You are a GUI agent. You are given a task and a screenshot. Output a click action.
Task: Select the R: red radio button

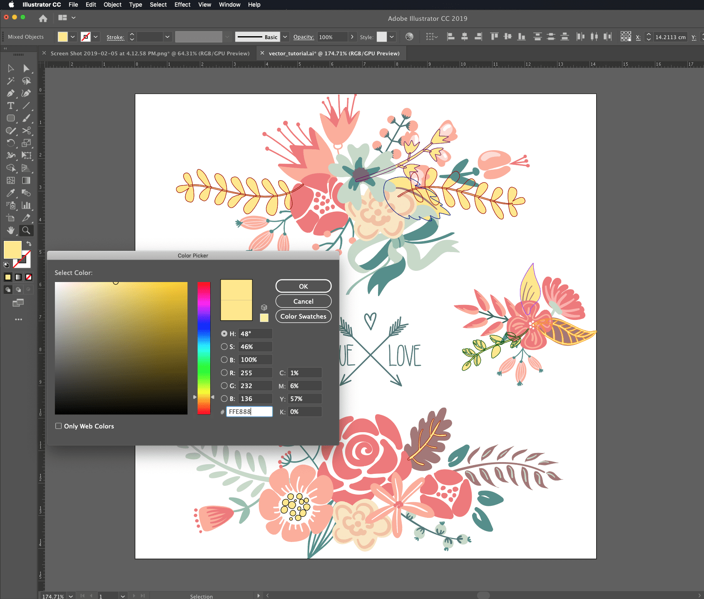click(x=224, y=373)
